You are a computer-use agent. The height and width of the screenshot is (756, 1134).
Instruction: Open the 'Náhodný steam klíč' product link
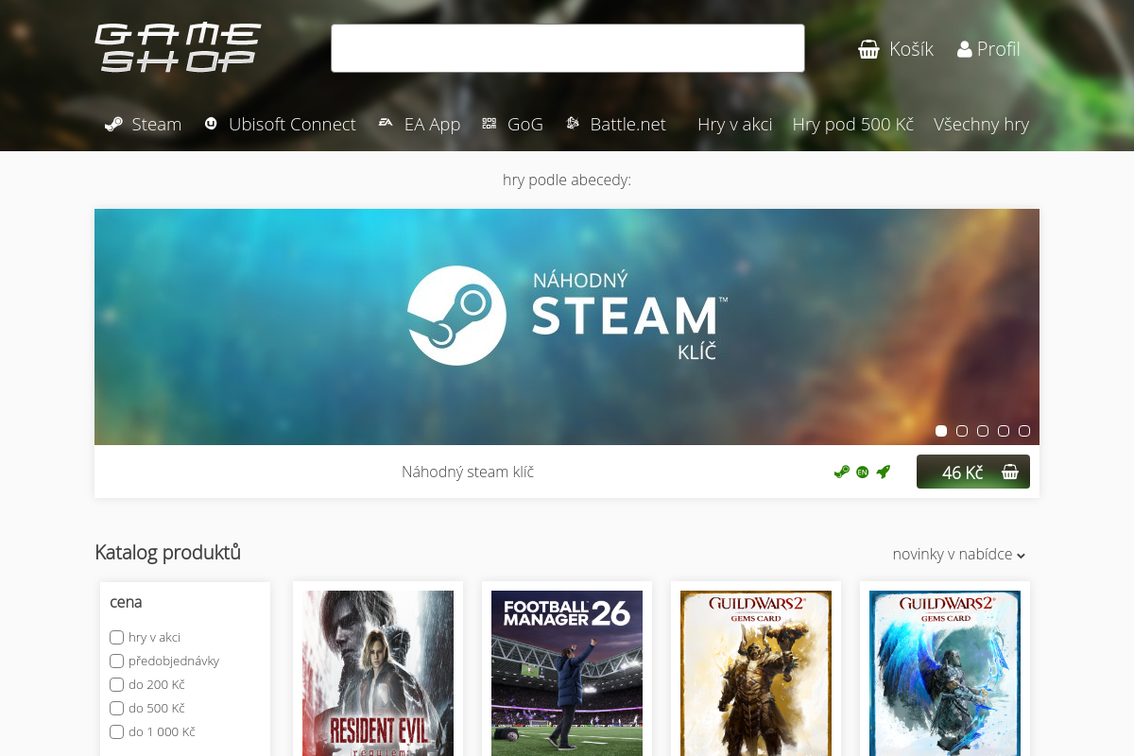pyautogui.click(x=468, y=472)
